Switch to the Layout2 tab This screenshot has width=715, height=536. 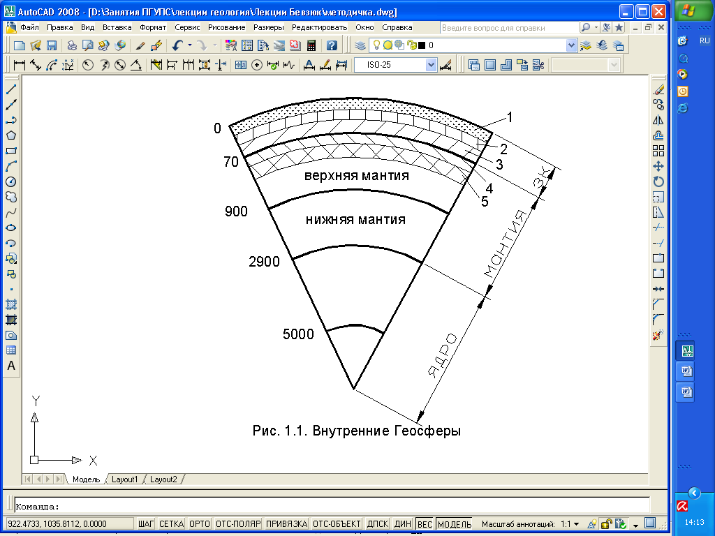pos(163,479)
